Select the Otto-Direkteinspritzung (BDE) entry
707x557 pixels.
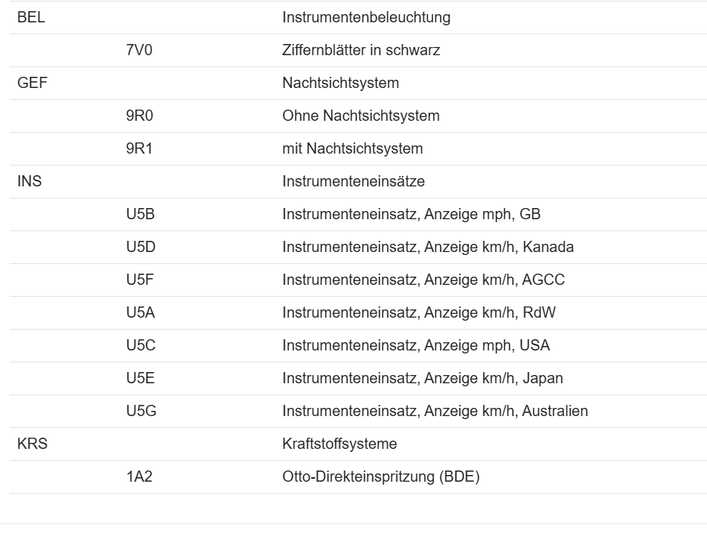pyautogui.click(x=380, y=477)
